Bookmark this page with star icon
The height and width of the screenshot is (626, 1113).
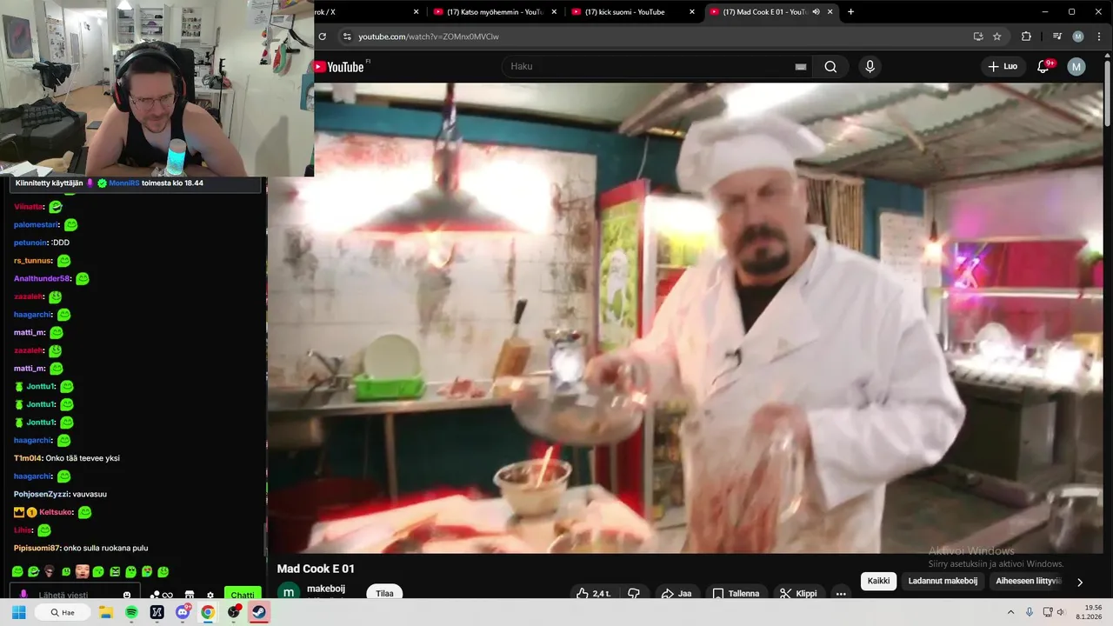click(997, 37)
